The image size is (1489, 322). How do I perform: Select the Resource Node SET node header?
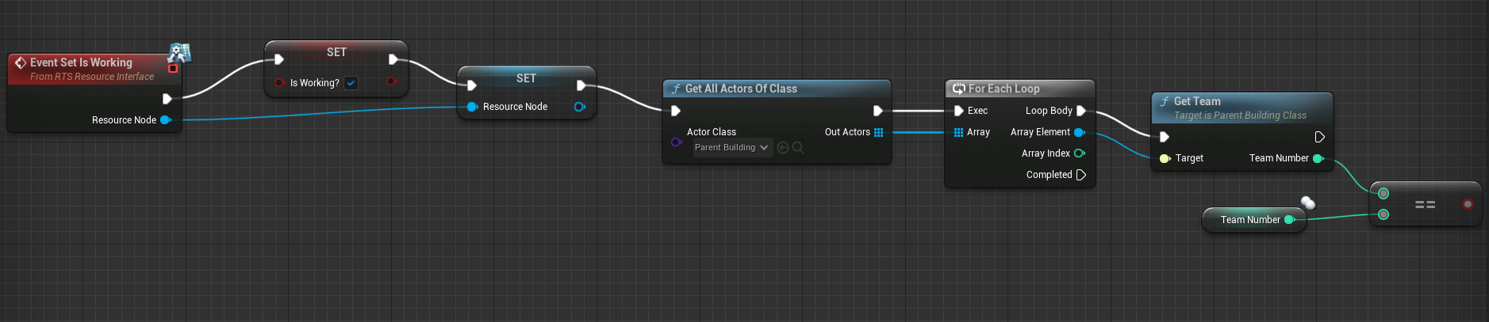click(526, 78)
